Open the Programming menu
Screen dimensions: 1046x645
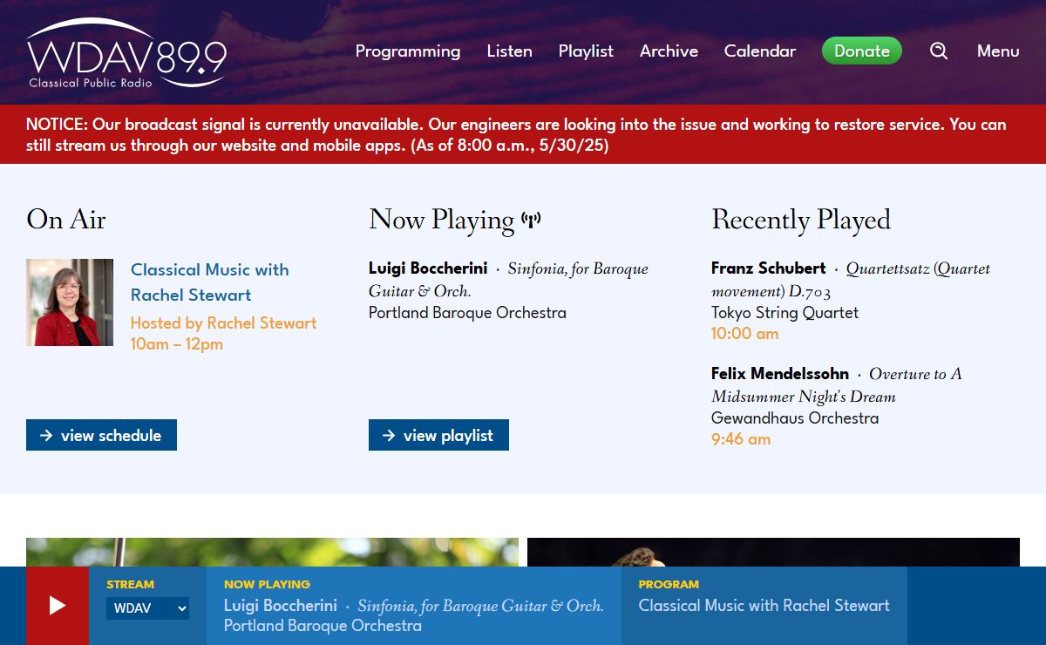click(408, 51)
